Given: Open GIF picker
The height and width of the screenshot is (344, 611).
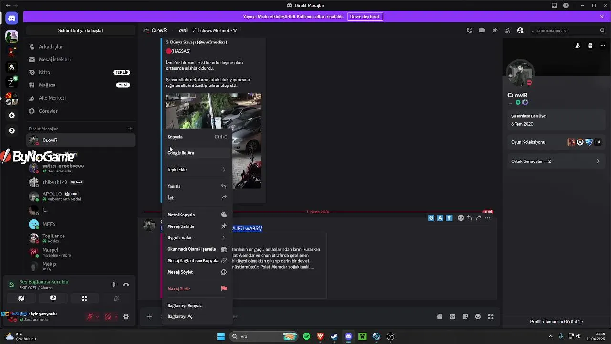Looking at the screenshot, I should coord(453,316).
